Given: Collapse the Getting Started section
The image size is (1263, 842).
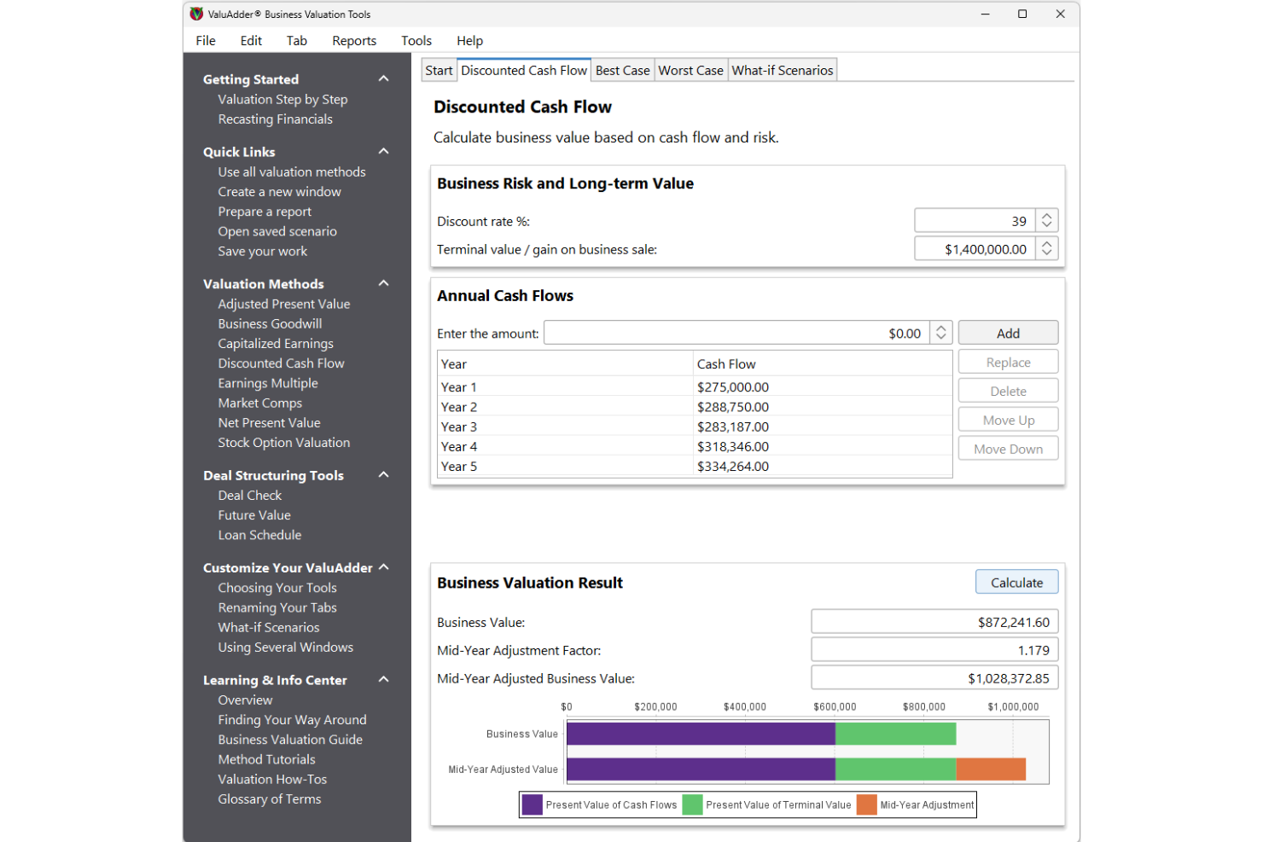Looking at the screenshot, I should [383, 78].
